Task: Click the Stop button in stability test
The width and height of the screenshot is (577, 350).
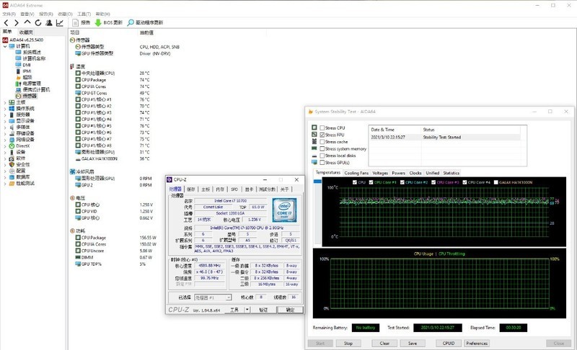Action: [348, 344]
